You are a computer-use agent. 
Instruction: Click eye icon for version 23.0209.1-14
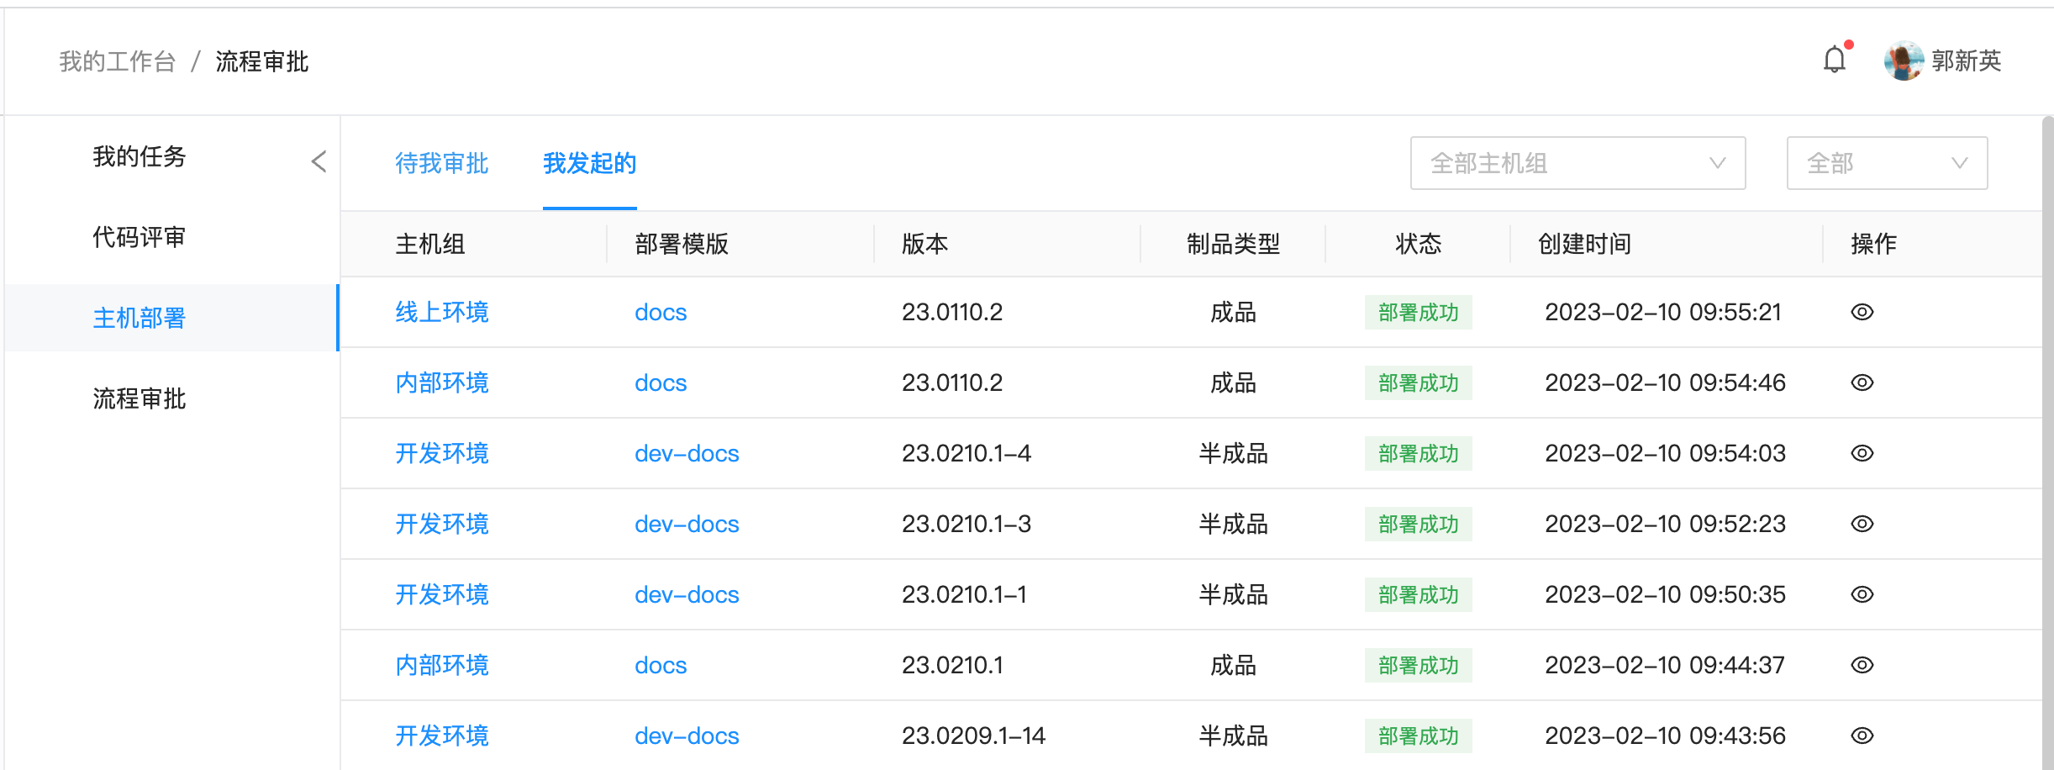(1862, 736)
